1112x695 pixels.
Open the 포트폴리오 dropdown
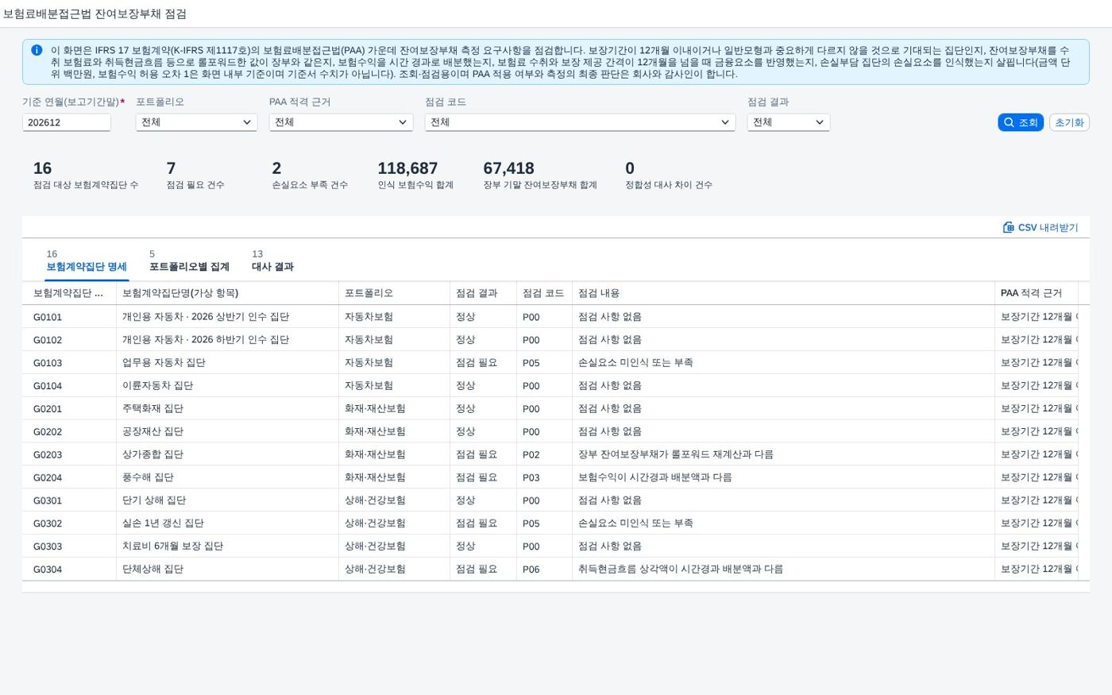[196, 122]
